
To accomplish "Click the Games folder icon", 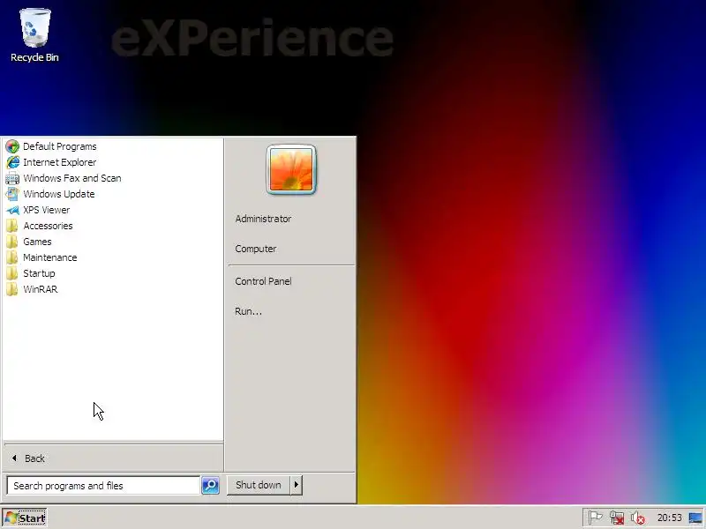I will tap(12, 242).
